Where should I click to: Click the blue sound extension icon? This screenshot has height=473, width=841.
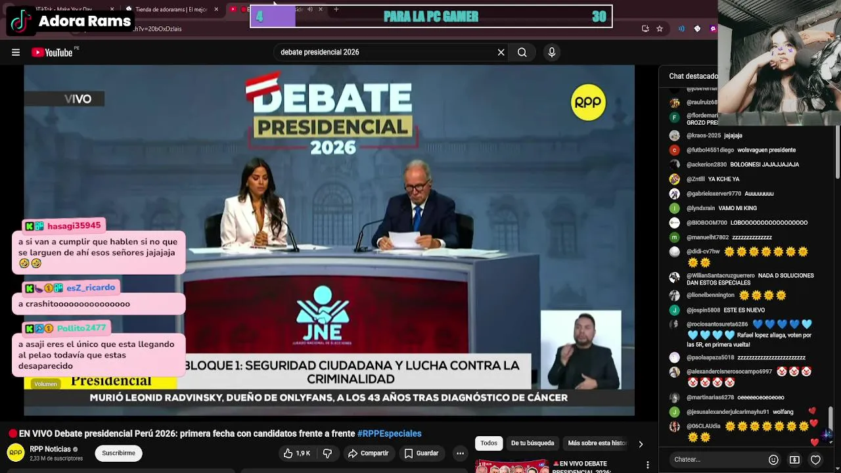(x=681, y=29)
